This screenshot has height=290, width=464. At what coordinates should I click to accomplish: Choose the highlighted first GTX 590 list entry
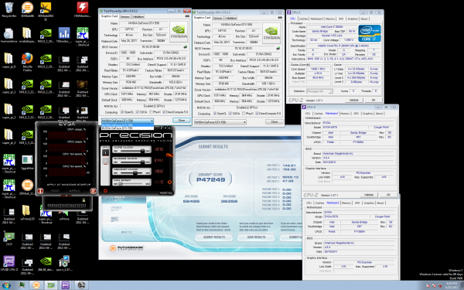128,125
